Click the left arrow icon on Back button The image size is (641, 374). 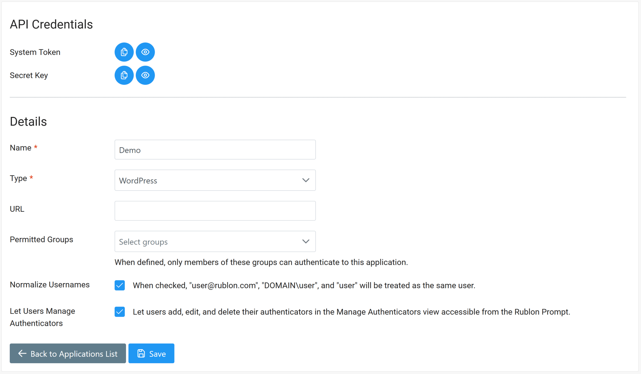pos(22,353)
